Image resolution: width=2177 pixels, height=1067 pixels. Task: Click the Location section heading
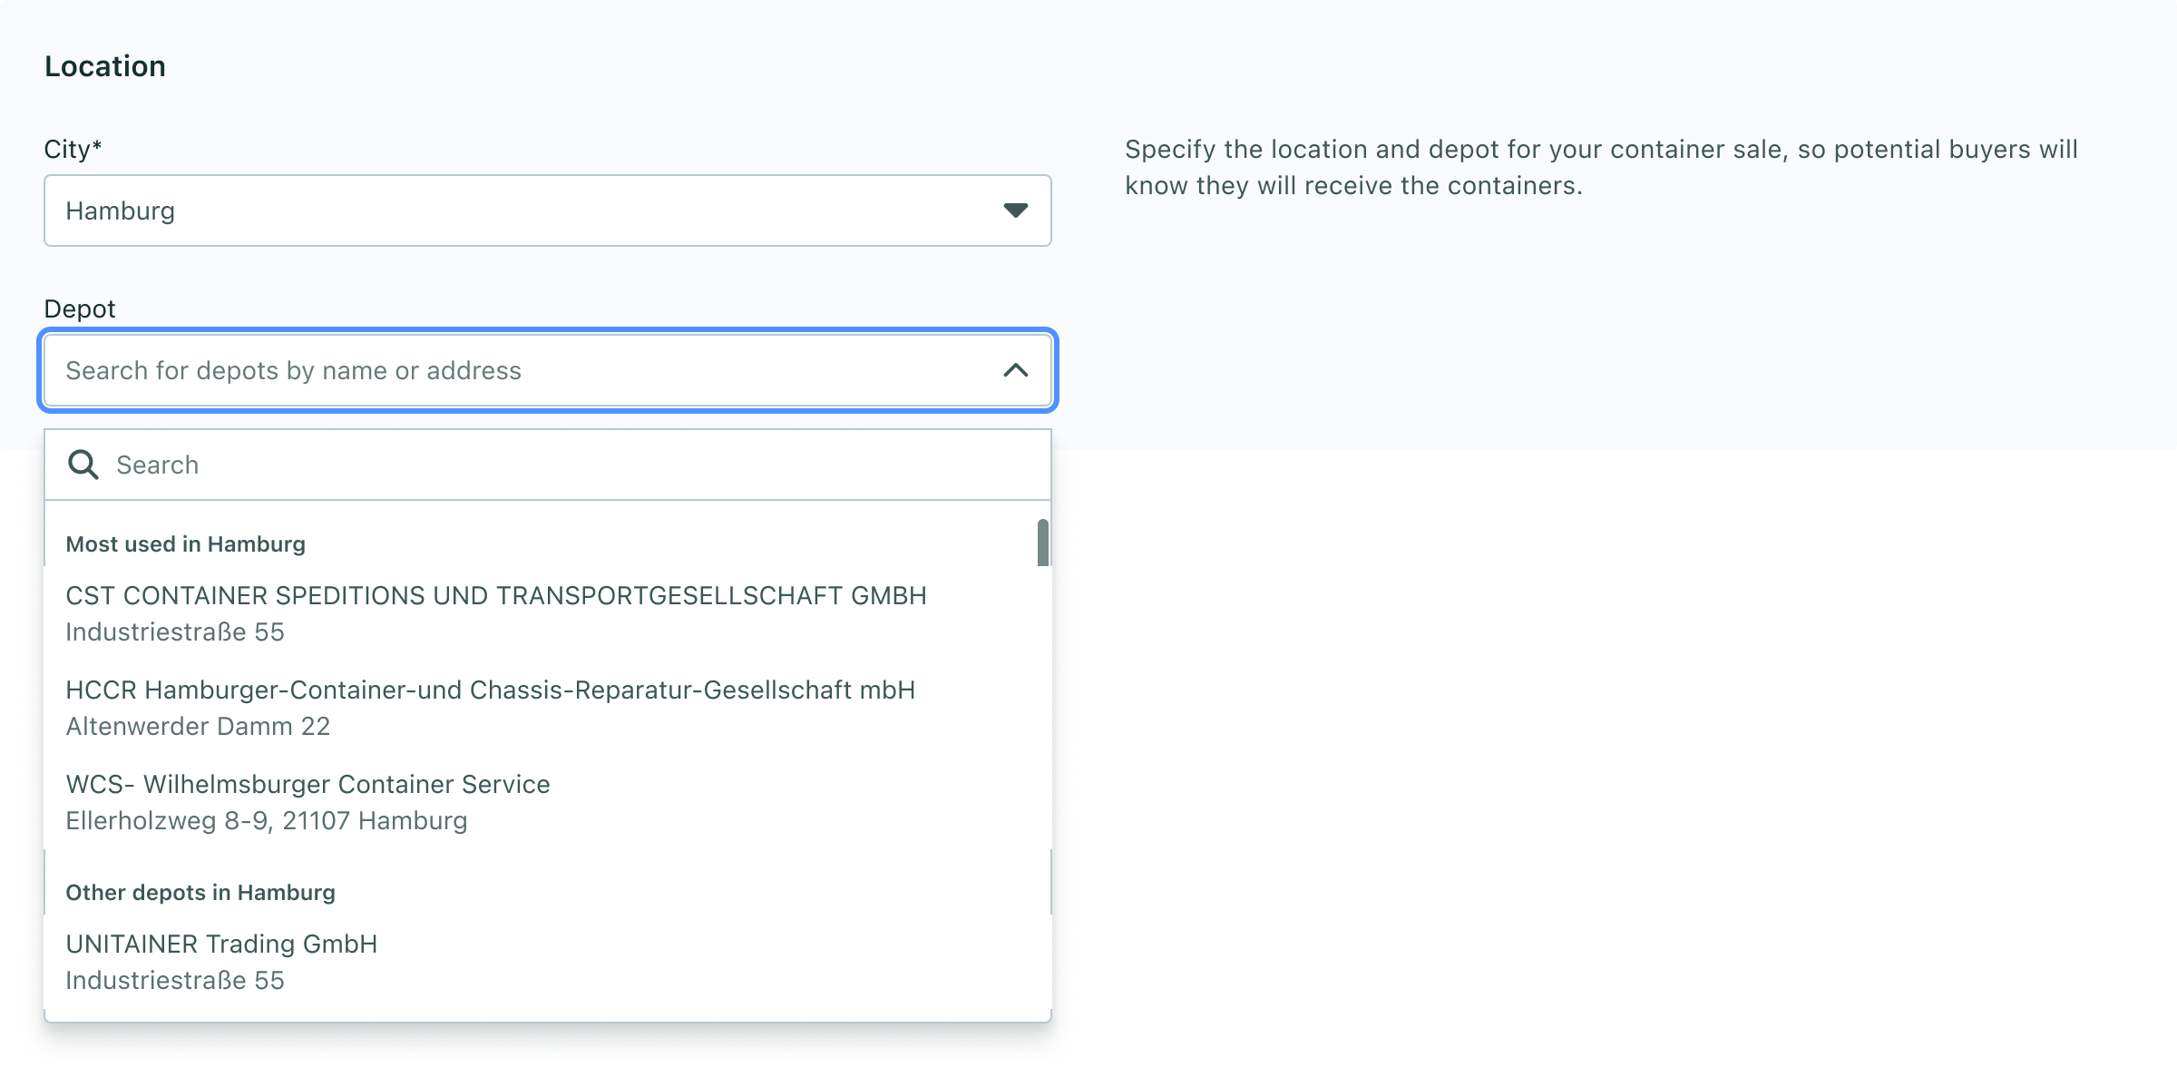click(105, 66)
